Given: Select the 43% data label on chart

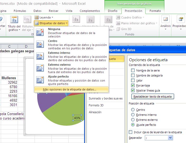Looking at the screenshot, I should (x=77, y=118).
